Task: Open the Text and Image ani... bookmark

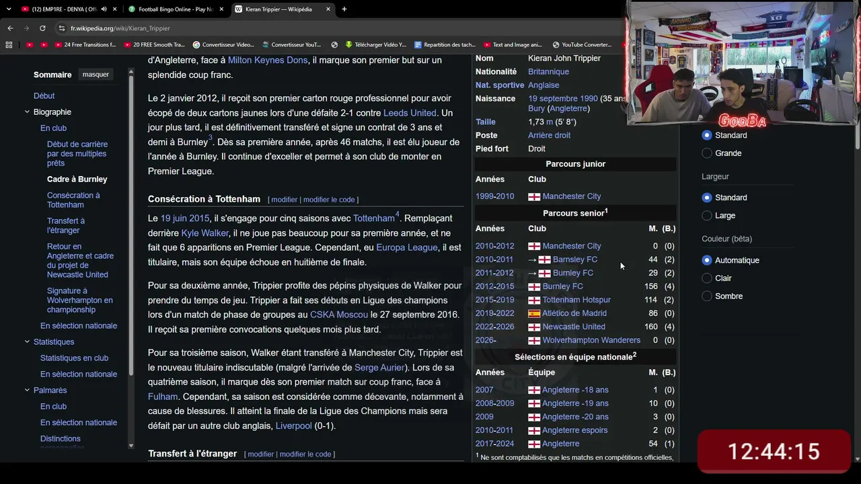Action: (513, 45)
